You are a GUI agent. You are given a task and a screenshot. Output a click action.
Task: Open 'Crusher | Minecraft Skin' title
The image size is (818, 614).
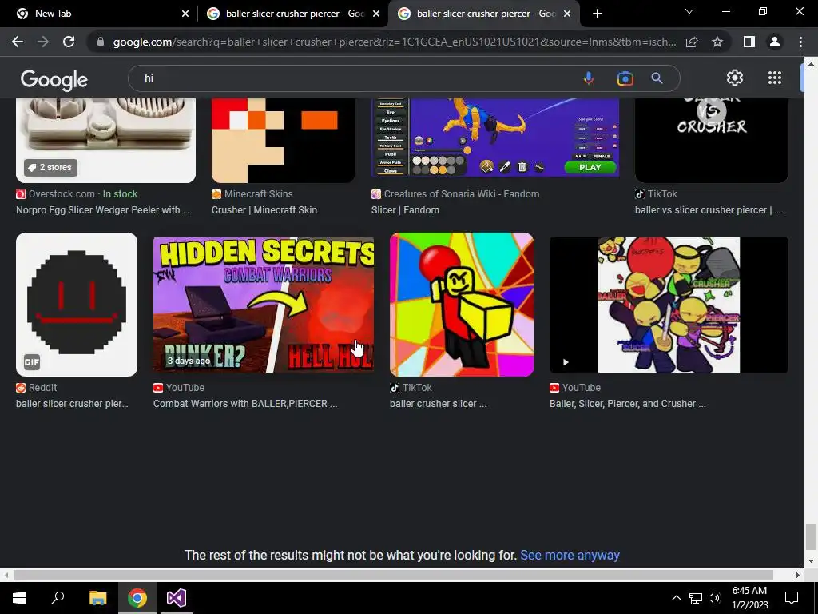pyautogui.click(x=264, y=210)
